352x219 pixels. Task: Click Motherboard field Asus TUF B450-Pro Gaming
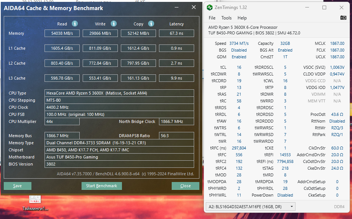119,157
